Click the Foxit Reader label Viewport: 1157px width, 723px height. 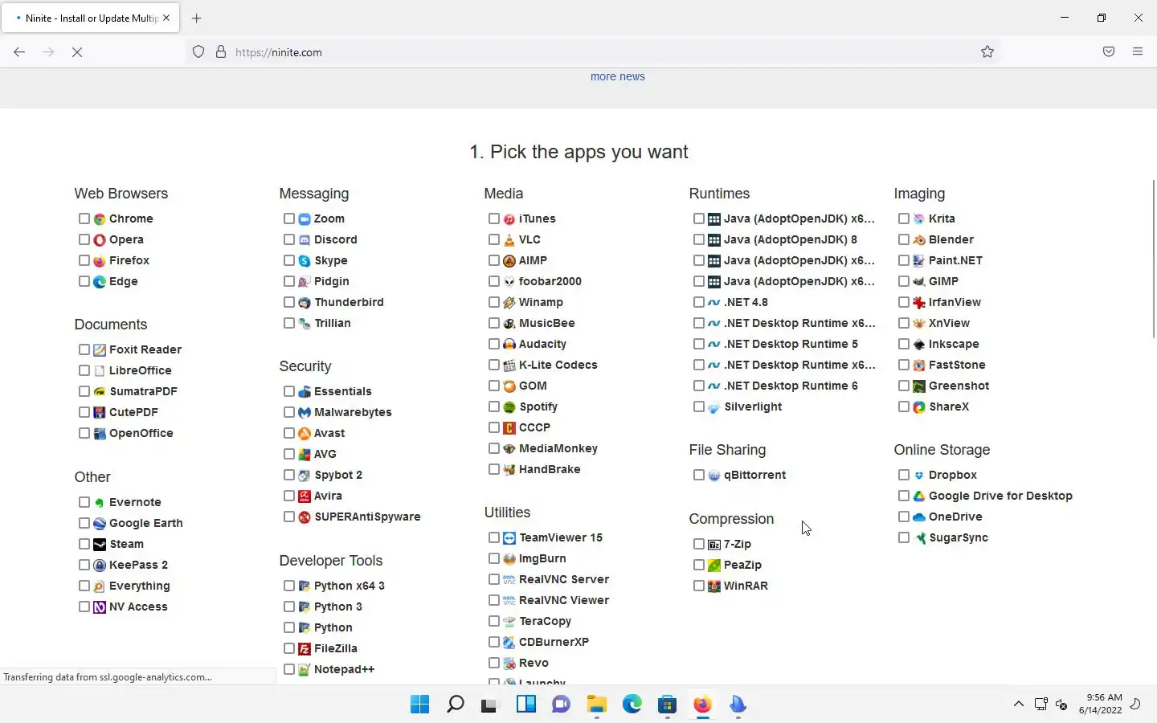click(145, 349)
